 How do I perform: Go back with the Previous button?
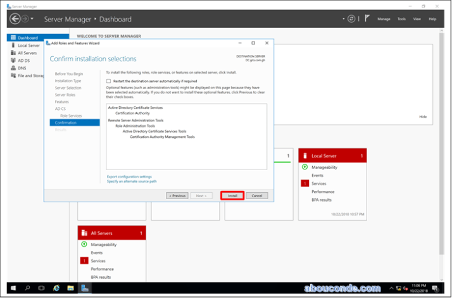coord(177,196)
